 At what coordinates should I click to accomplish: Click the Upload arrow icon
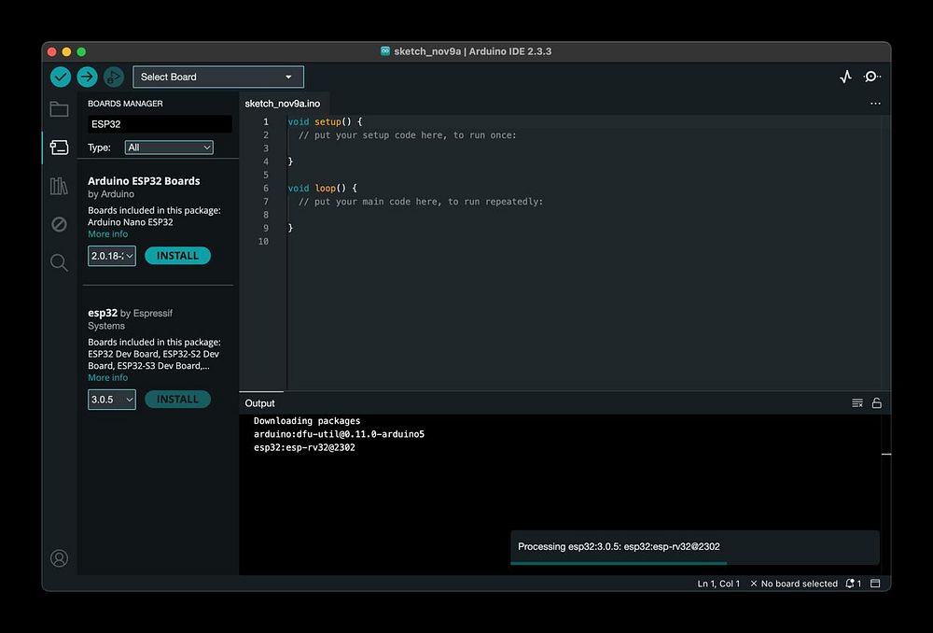click(x=88, y=77)
